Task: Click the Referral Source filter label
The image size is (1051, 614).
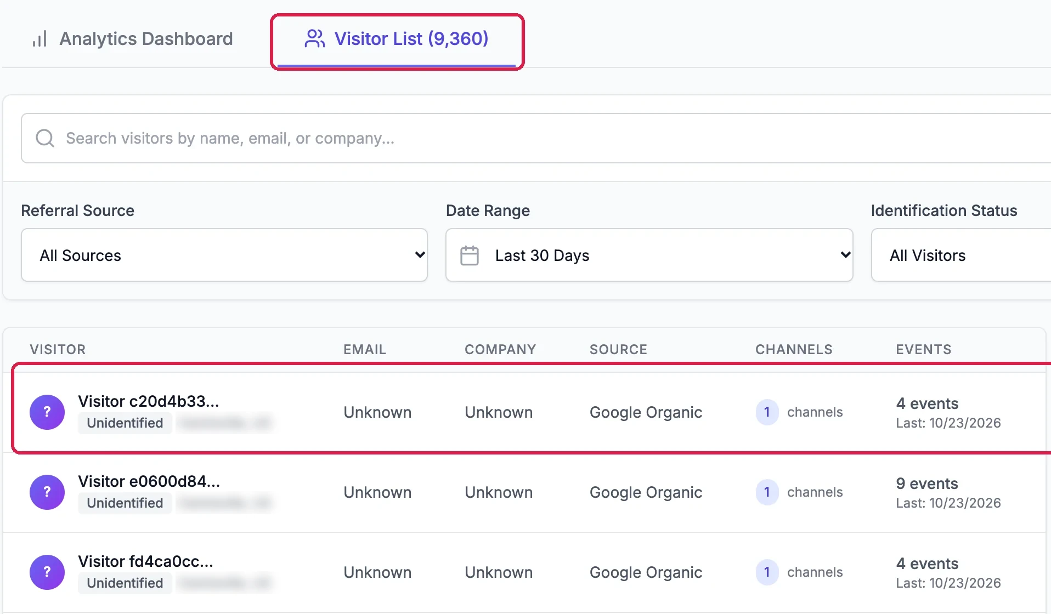Action: coord(77,211)
